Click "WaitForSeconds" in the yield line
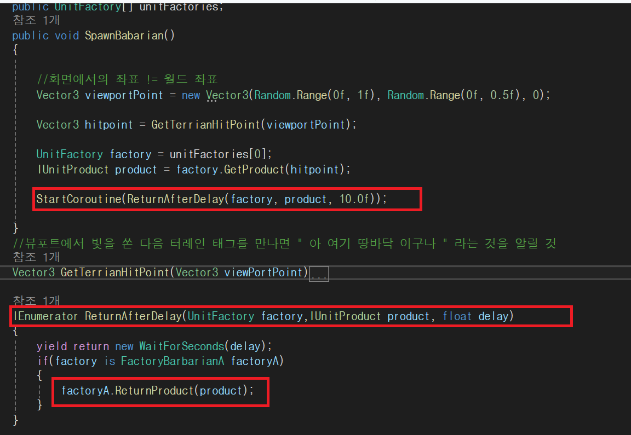 tap(181, 346)
